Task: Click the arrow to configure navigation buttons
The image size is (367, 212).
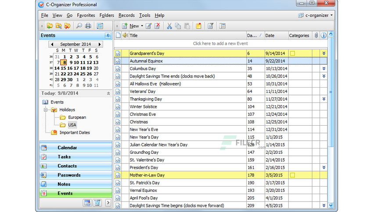Action: [108, 203]
